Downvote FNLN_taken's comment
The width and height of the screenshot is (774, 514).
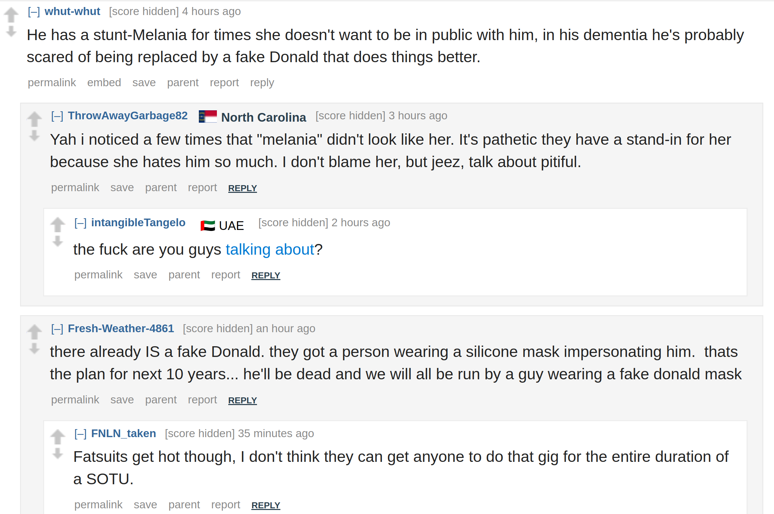58,454
